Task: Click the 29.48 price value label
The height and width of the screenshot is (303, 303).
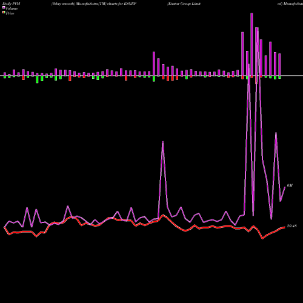Action: click(x=291, y=226)
